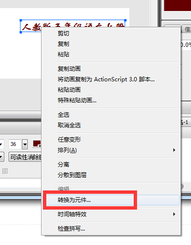Click 分离 menu item
Image resolution: width=191 pixels, height=245 pixels.
coord(64,165)
